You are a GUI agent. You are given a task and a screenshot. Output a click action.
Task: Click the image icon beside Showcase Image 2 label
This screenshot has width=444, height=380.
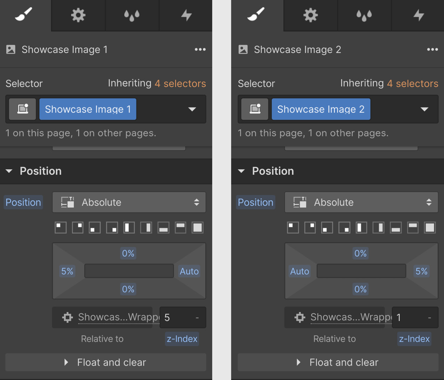tap(243, 49)
